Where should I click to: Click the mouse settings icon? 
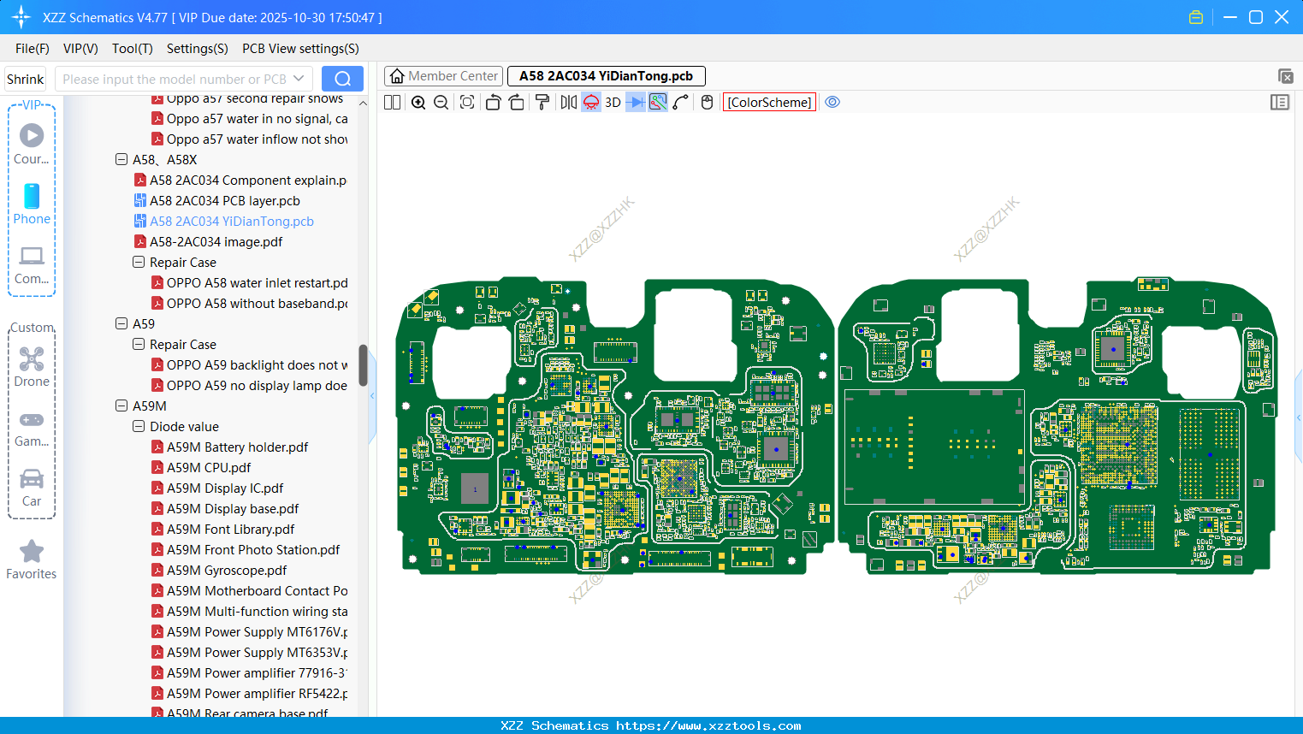click(707, 103)
